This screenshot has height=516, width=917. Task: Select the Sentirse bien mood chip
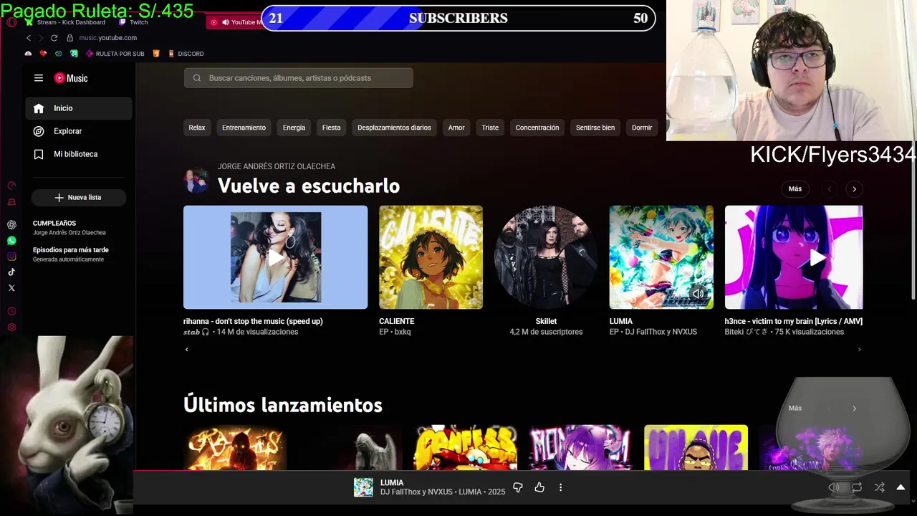595,128
